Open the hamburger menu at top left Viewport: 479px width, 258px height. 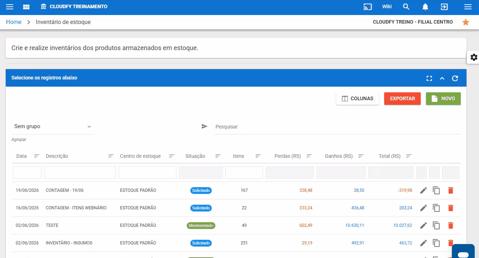10,7
